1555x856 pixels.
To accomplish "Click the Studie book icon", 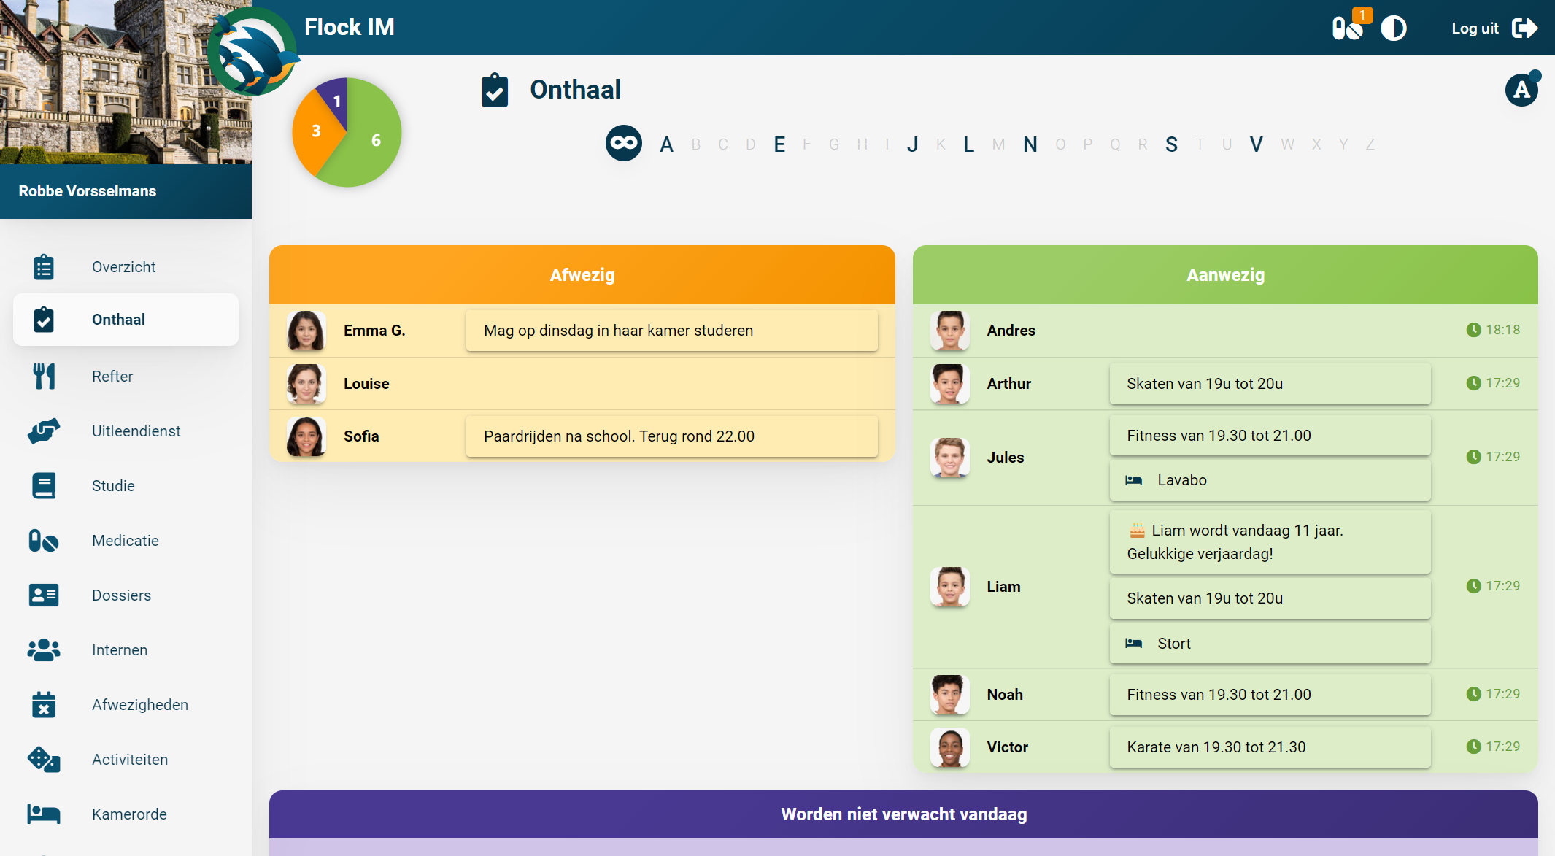I will [x=44, y=486].
